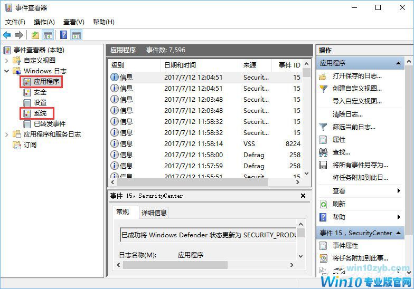Click the Windows Defender event description text box
Viewport: 414px width, 289px height.
pyautogui.click(x=208, y=235)
